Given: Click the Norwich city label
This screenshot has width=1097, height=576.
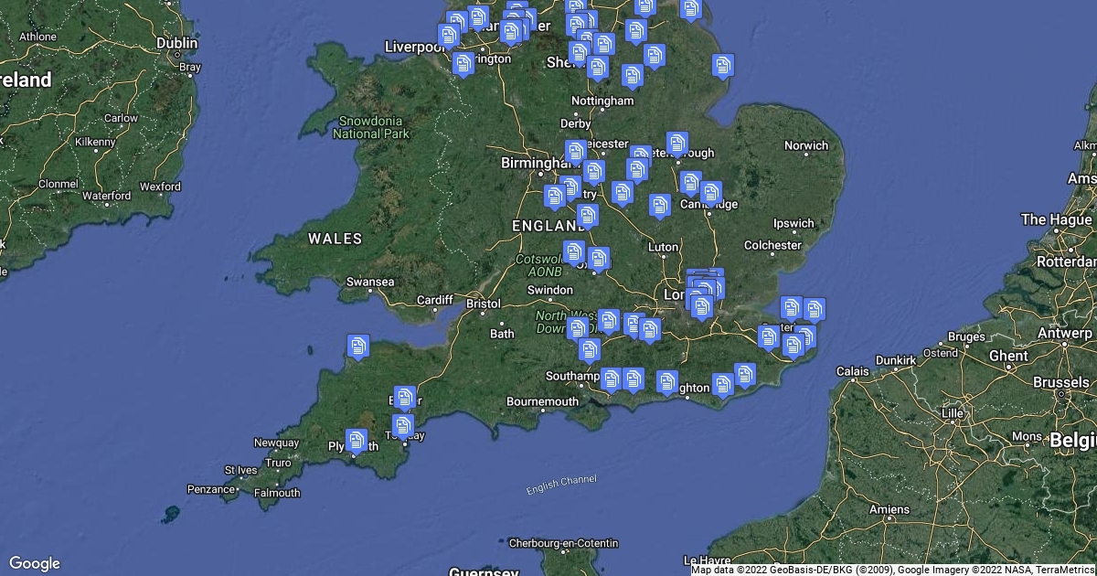Looking at the screenshot, I should [x=805, y=145].
